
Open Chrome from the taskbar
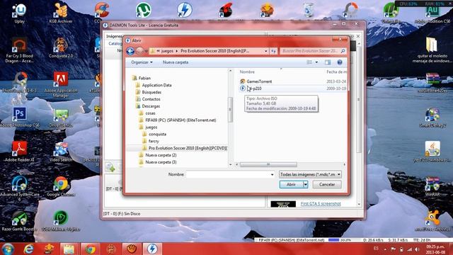(x=90, y=249)
